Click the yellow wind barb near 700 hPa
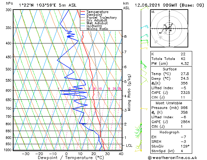Image resolution: width=207 pixels, height=160 pixels. pos(144,109)
